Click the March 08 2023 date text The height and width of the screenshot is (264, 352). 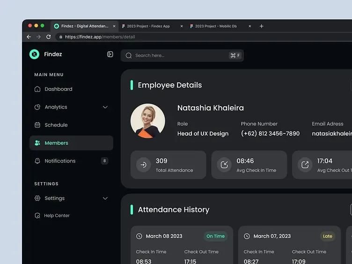click(x=164, y=236)
